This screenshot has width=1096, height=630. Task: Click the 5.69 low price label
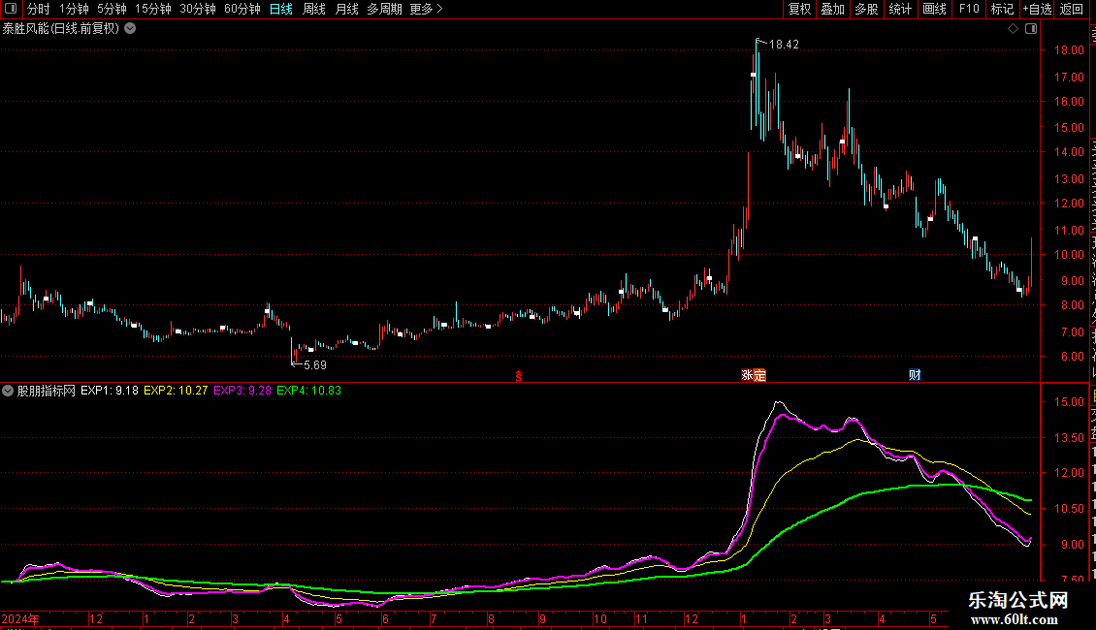click(314, 365)
